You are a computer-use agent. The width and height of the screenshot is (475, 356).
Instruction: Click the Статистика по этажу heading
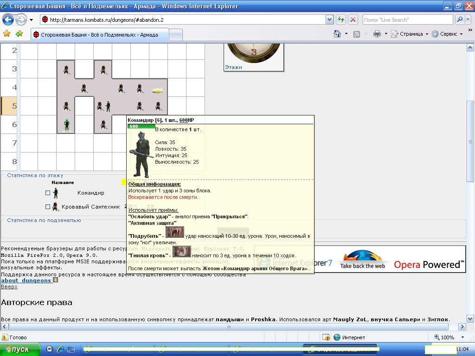point(35,175)
